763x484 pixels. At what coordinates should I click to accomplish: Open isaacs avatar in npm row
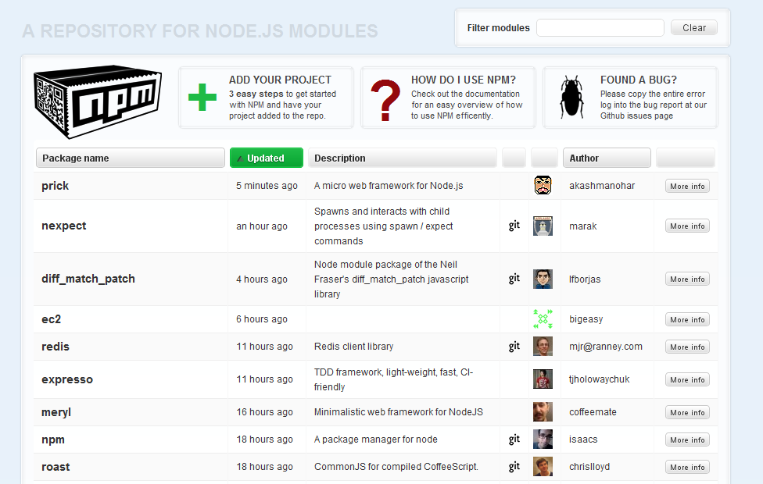point(543,440)
